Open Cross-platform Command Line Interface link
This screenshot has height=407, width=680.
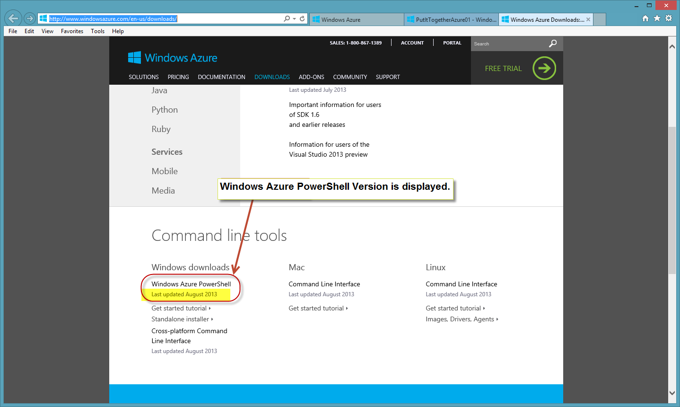coord(189,336)
